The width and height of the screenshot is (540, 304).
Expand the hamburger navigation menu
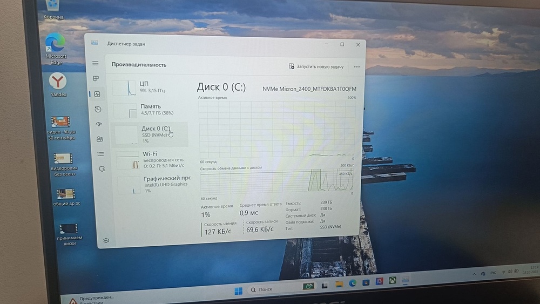point(96,64)
